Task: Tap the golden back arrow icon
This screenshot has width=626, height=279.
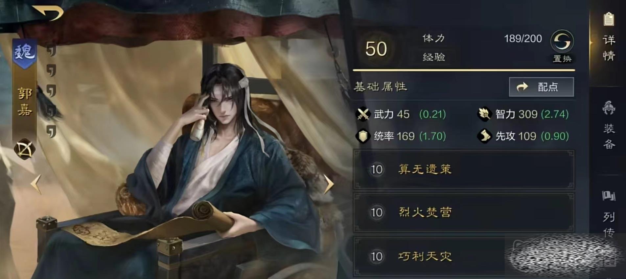Action: (48, 13)
